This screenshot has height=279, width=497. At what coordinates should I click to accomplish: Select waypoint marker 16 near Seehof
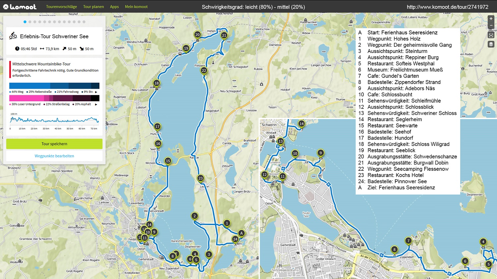pos(158,143)
